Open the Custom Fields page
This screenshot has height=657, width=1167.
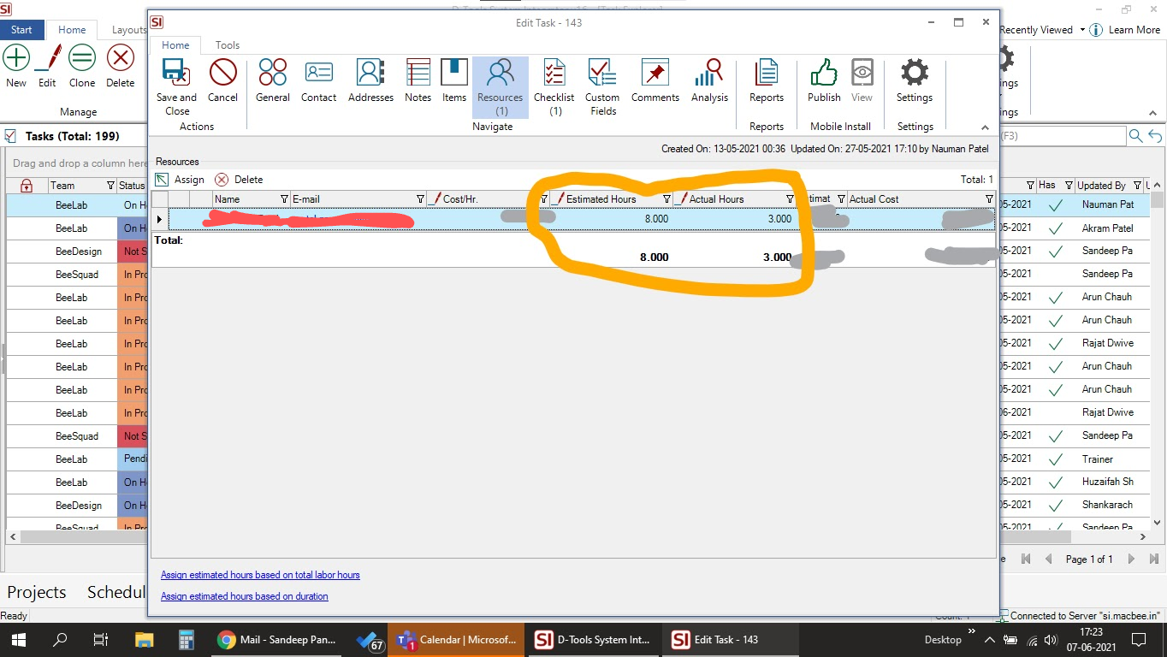pos(601,82)
